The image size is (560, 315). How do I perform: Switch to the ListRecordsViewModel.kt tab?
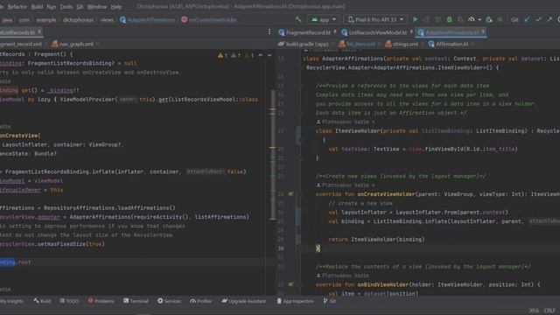pos(376,32)
